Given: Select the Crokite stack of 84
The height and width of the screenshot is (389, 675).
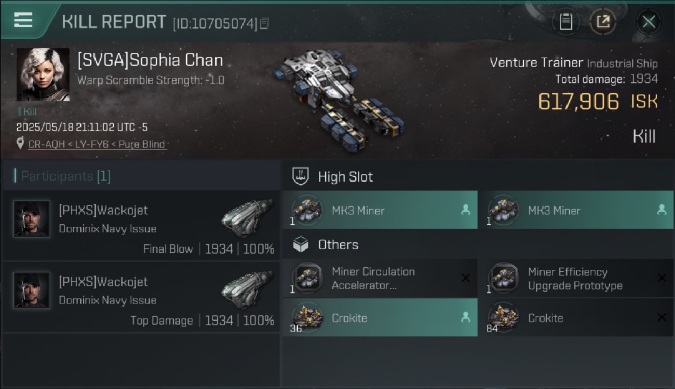Looking at the screenshot, I should coord(576,317).
